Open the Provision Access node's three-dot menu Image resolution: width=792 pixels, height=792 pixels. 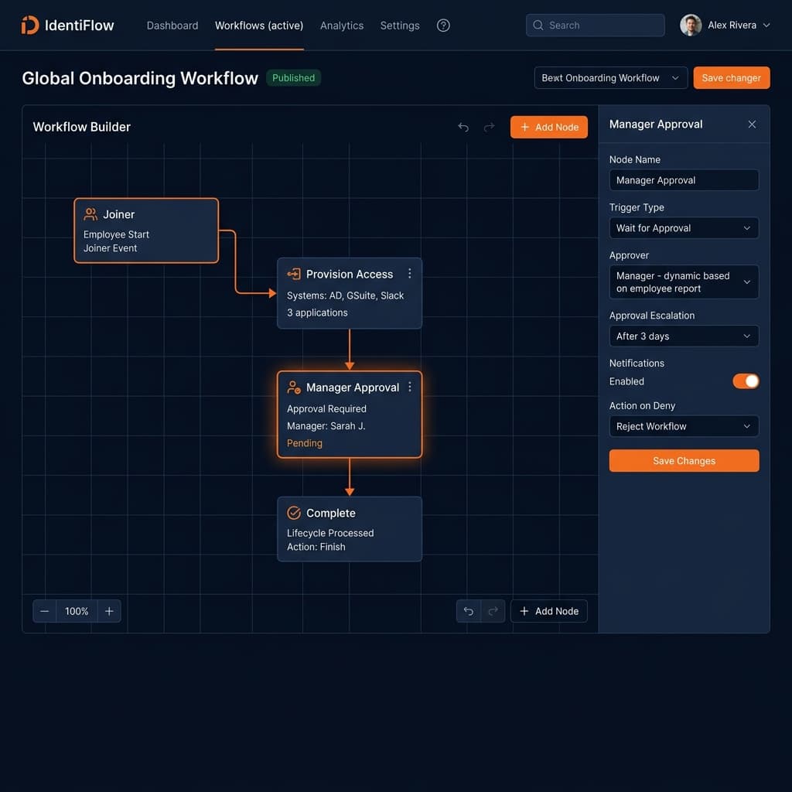pyautogui.click(x=409, y=273)
